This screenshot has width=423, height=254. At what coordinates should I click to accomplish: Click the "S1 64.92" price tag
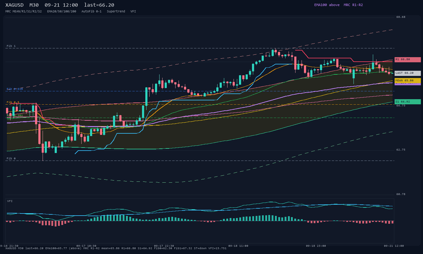coord(408,102)
